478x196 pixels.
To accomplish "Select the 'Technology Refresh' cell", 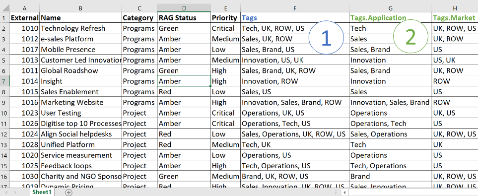I will (x=80, y=28).
